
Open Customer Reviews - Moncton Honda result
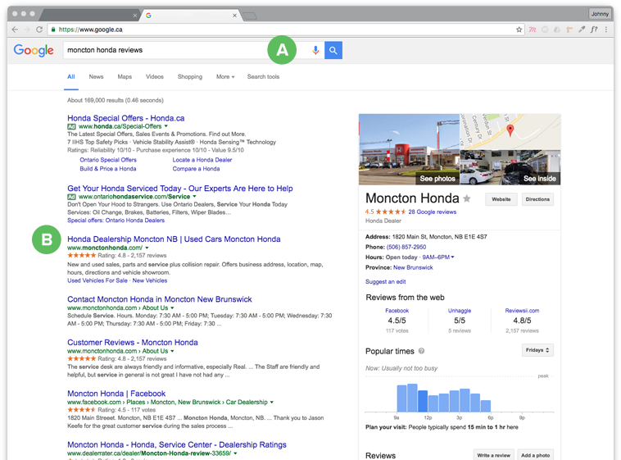[x=133, y=342]
